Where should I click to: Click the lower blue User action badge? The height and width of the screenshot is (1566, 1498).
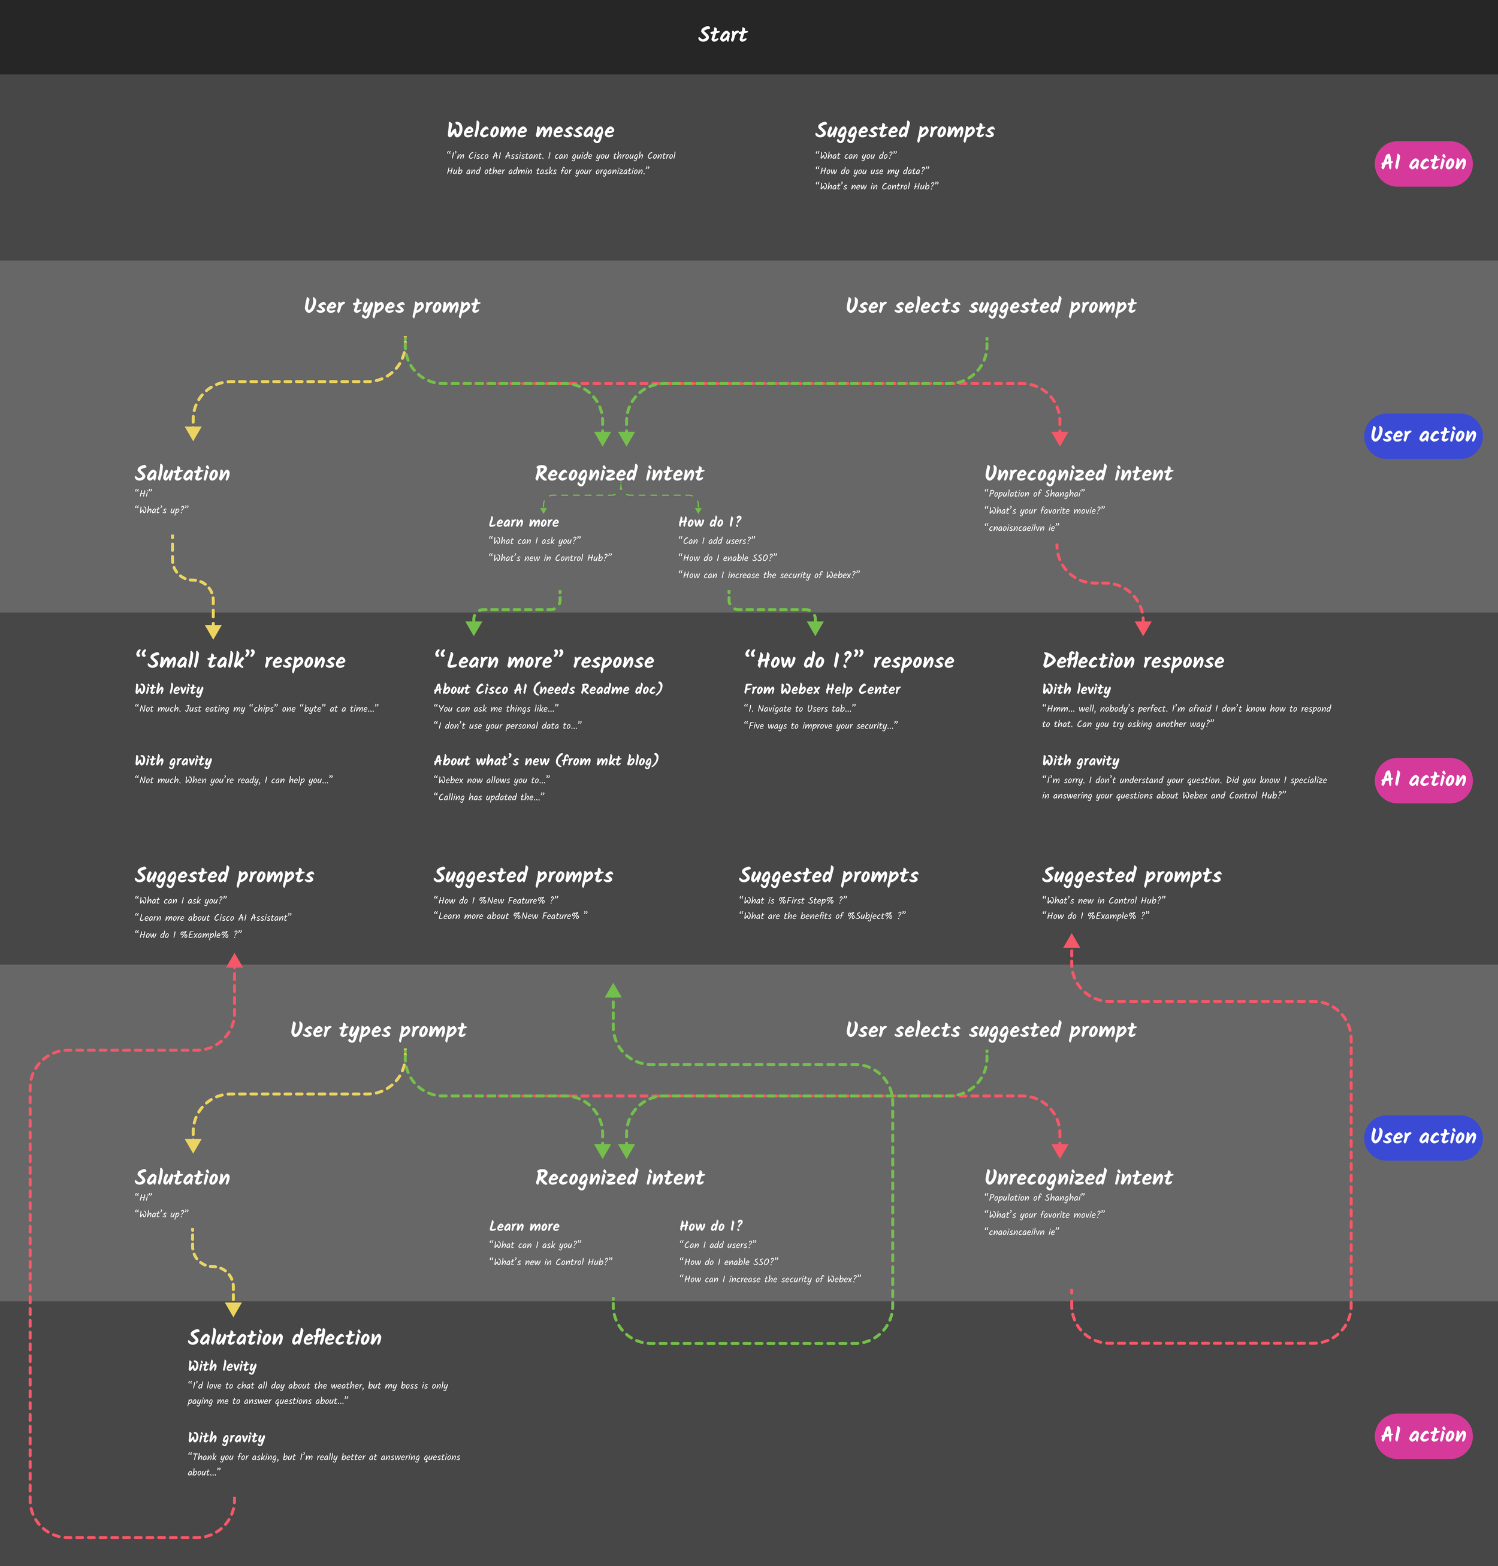click(1423, 1138)
